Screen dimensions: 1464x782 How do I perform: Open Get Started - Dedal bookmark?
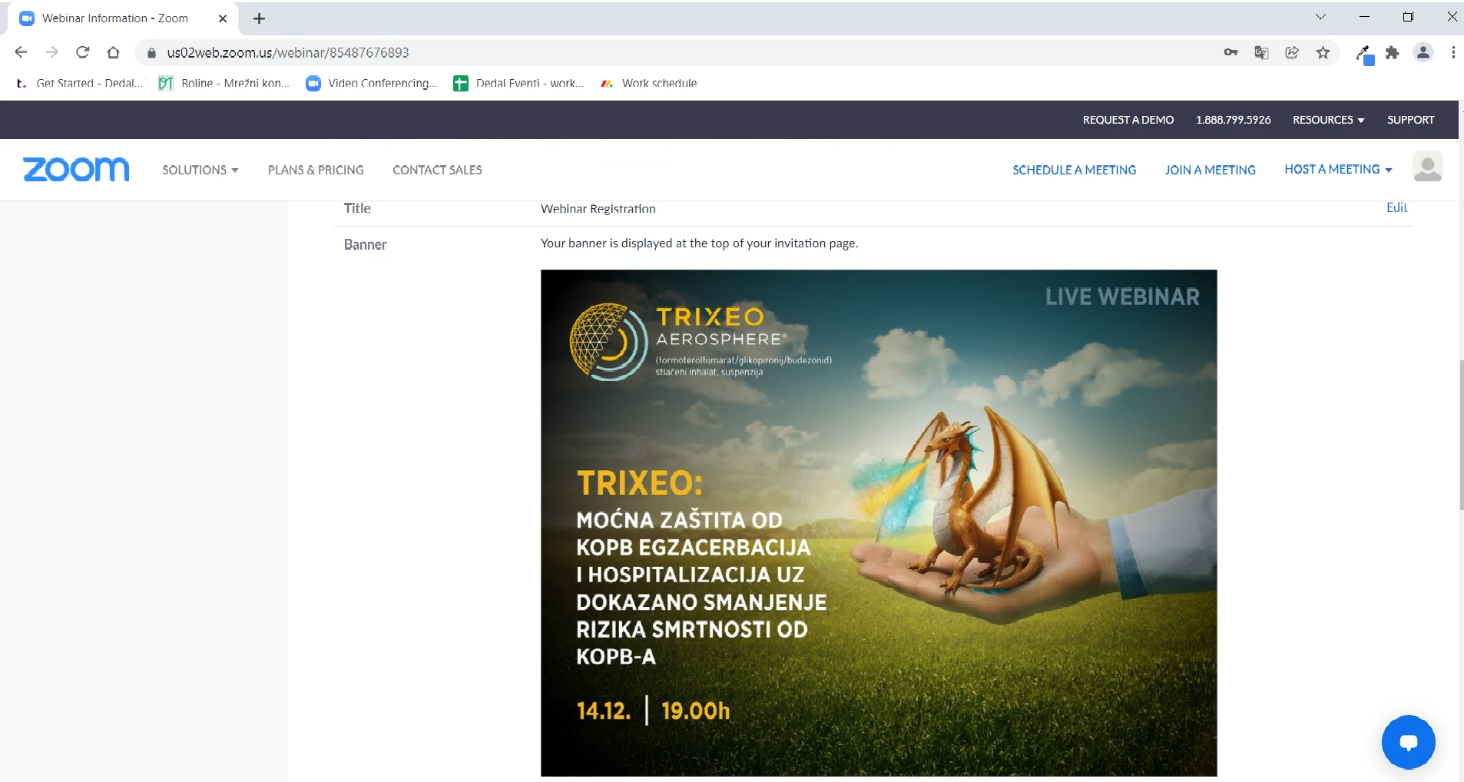79,83
